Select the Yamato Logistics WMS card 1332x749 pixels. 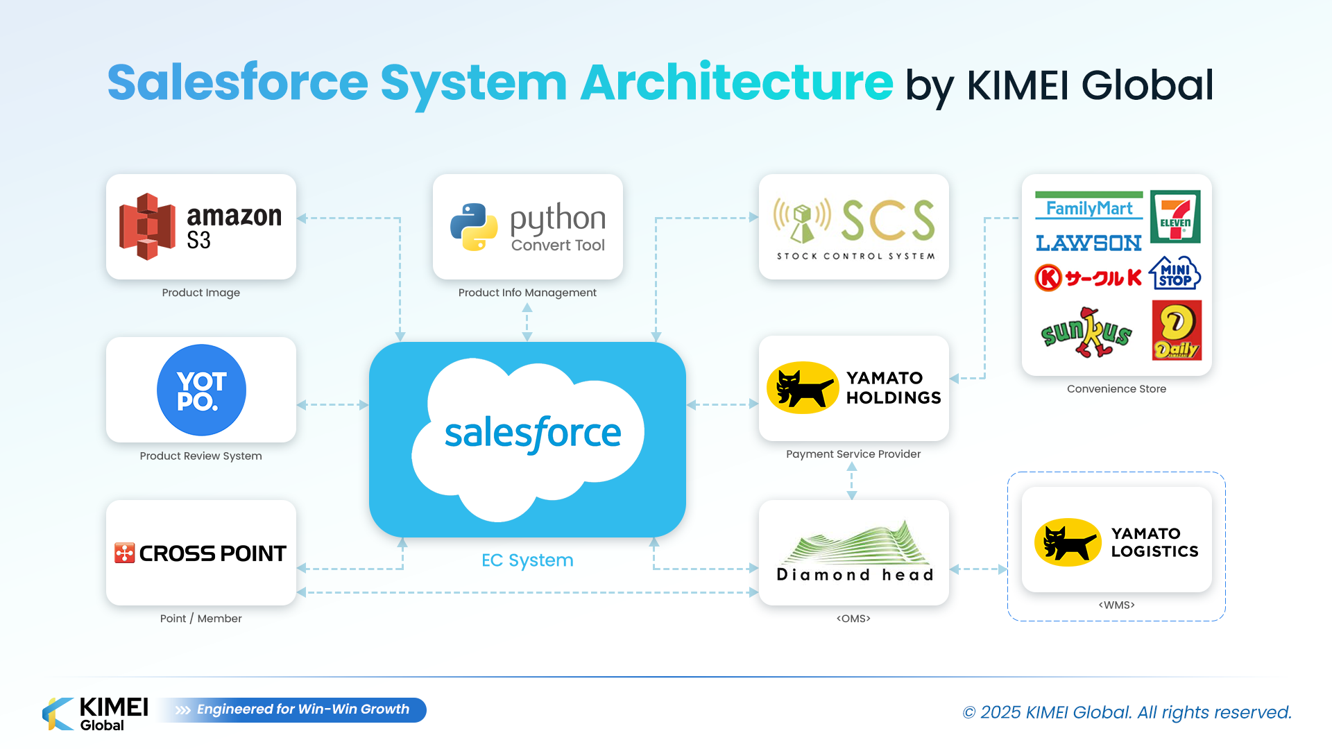1116,540
